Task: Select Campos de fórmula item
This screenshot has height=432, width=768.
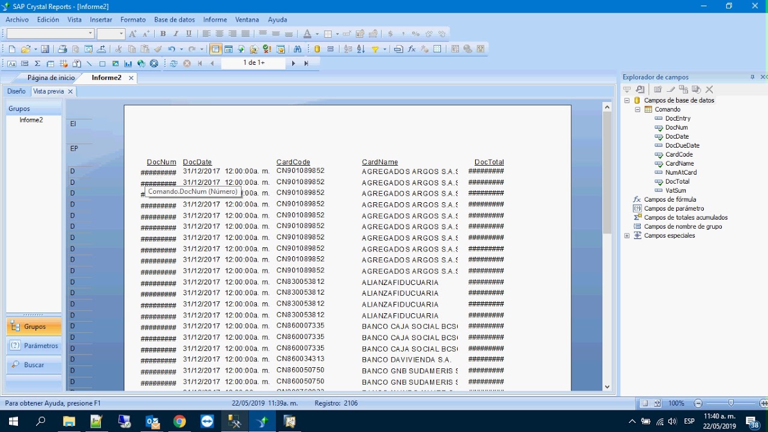Action: tap(670, 200)
